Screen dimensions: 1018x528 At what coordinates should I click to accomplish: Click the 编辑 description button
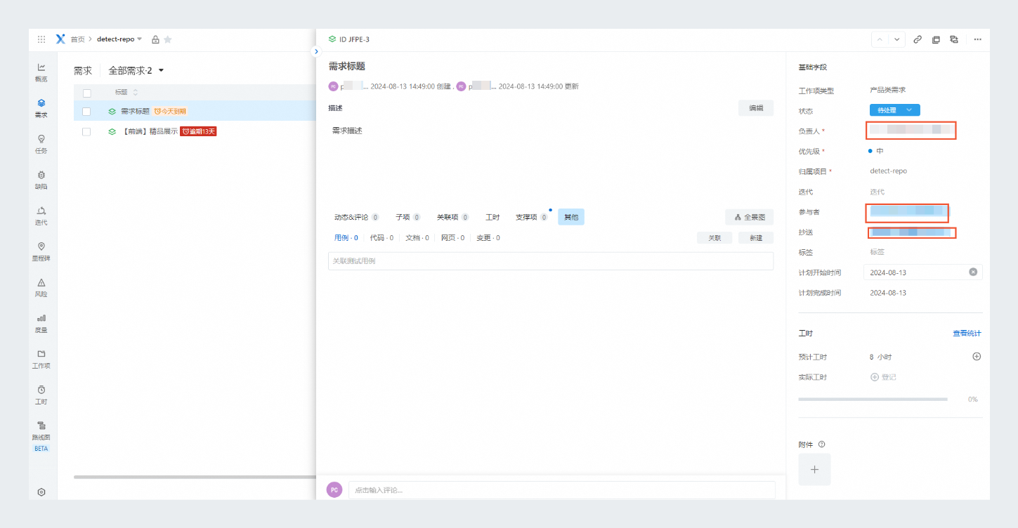pos(756,108)
